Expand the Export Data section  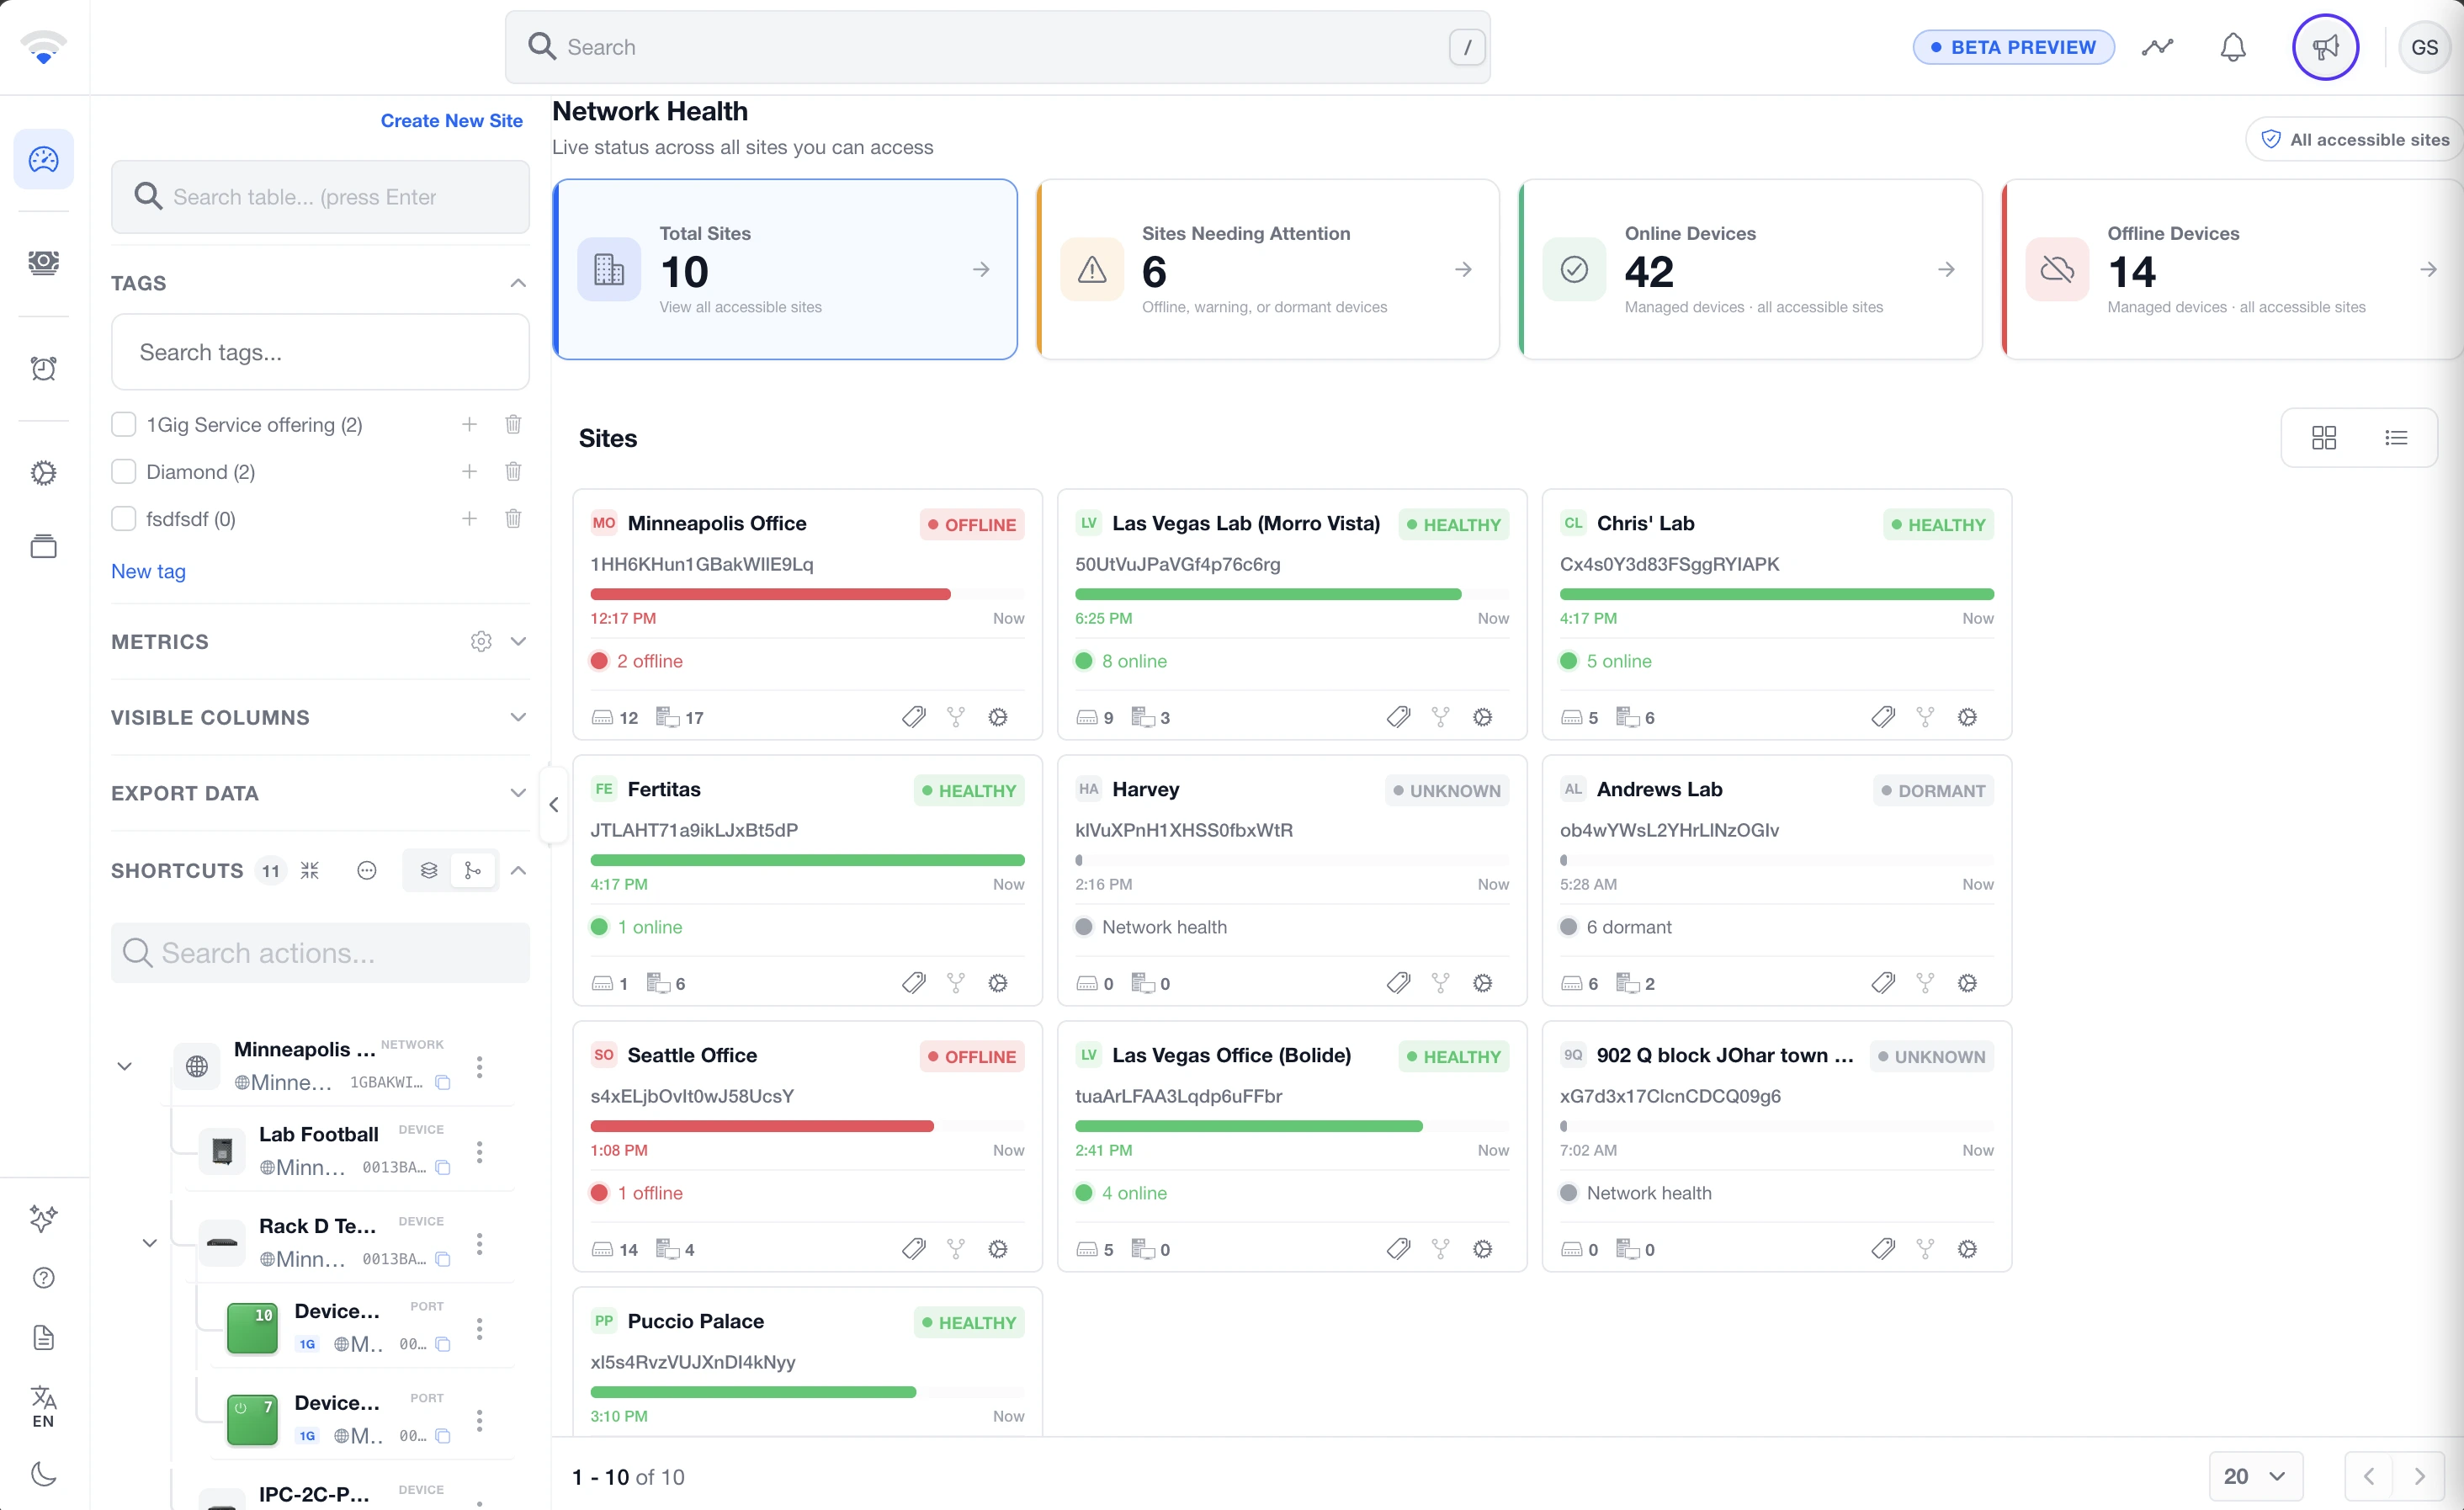320,793
